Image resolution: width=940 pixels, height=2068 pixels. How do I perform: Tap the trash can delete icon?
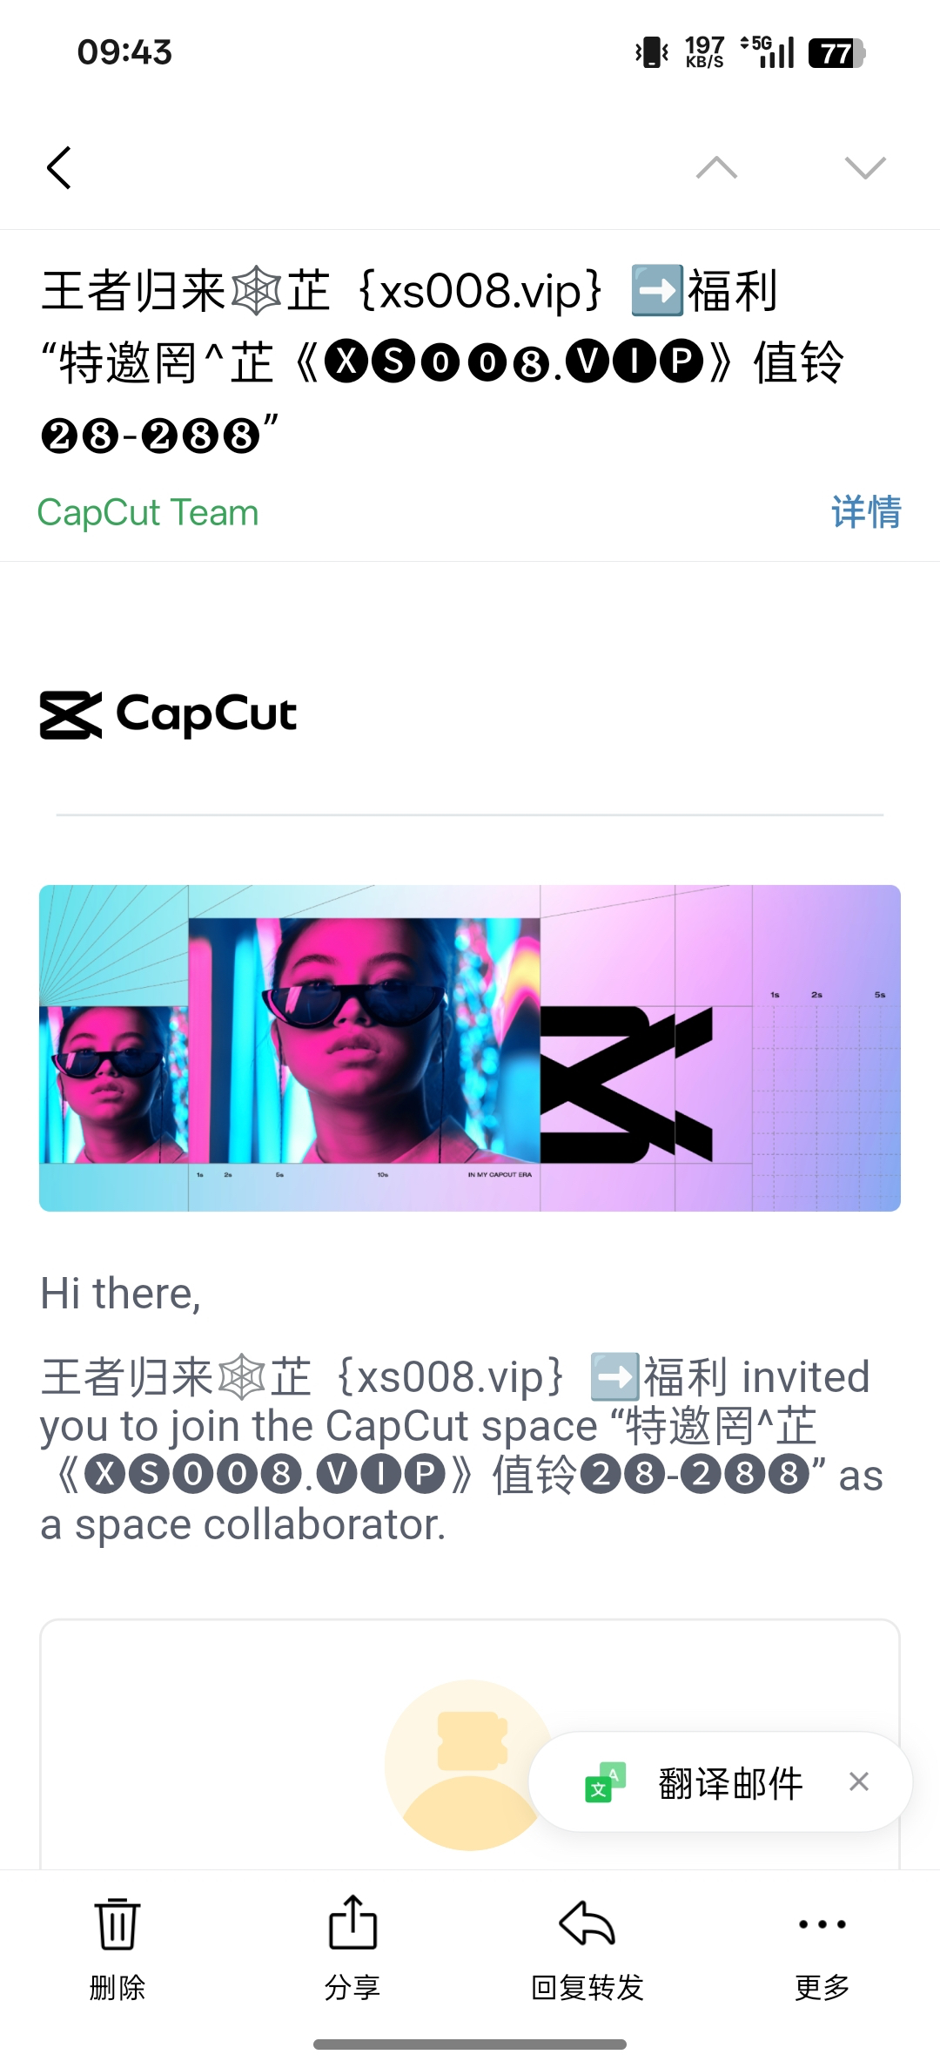[x=117, y=1923]
